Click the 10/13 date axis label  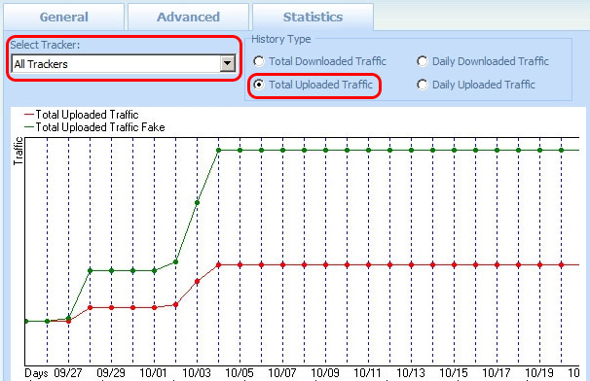[411, 373]
